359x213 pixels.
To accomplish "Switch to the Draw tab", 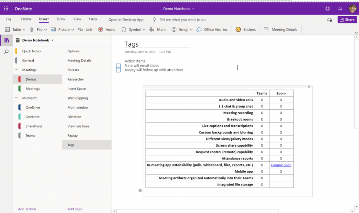I will point(61,19).
